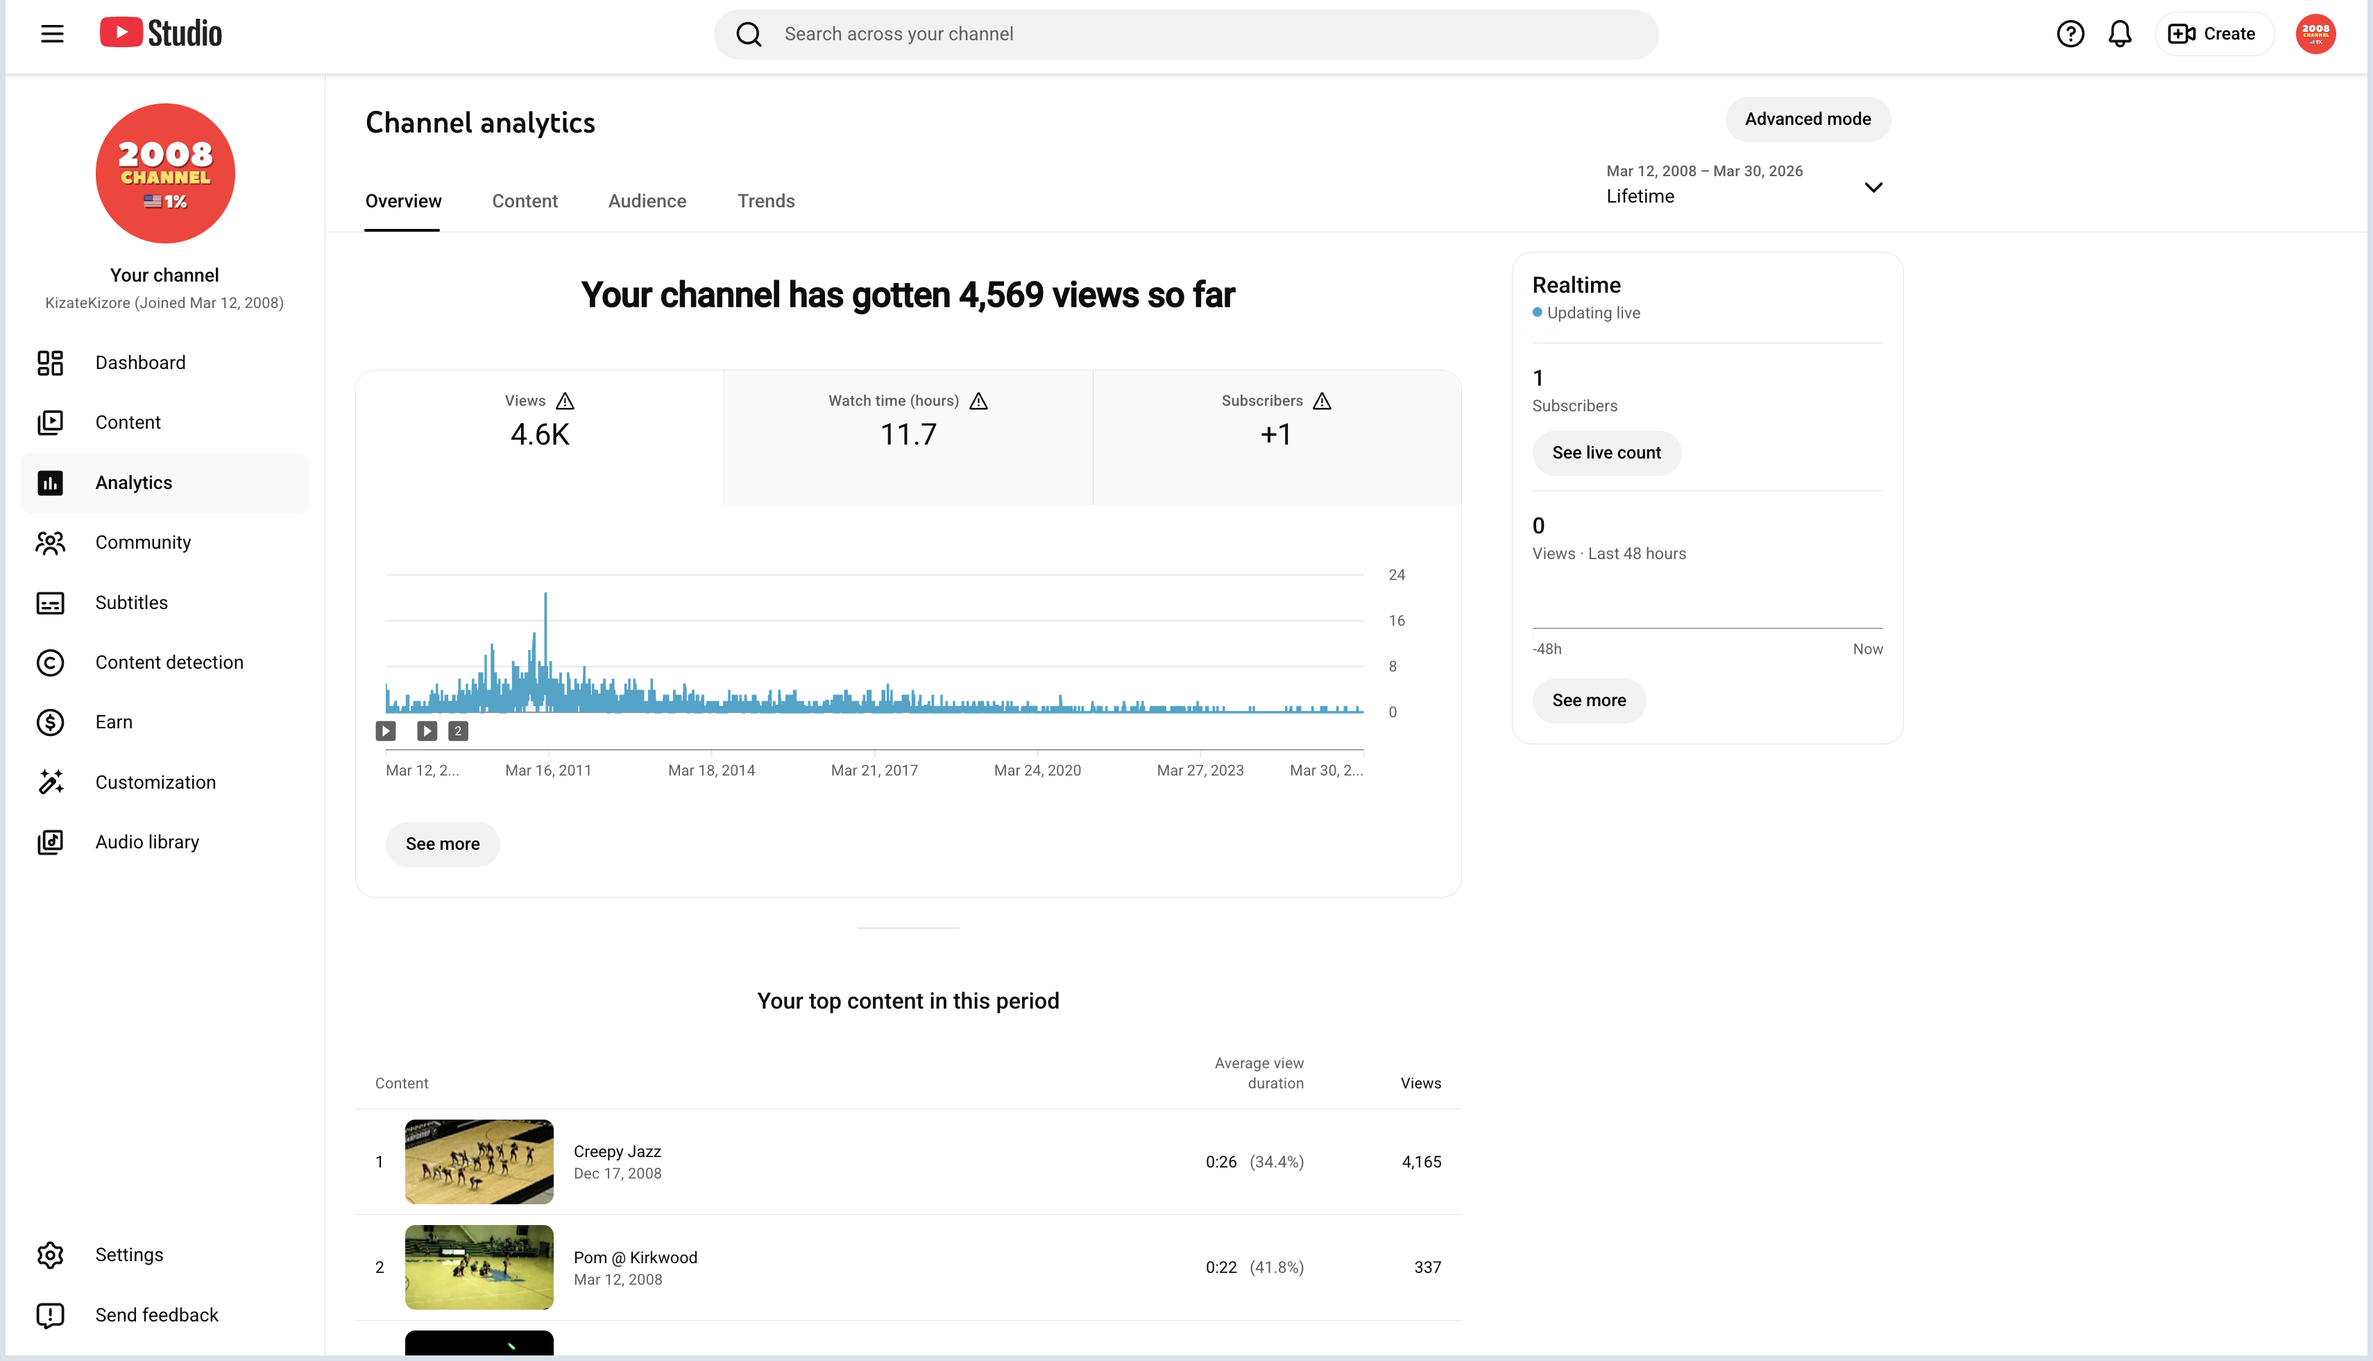Click the Views warning triangle icon
The height and width of the screenshot is (1361, 2373).
pos(565,401)
